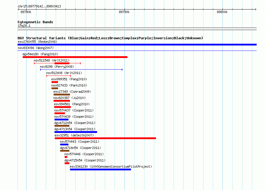Click the esv999351 (Pang2010) red bar
265x190 pixels.
(x=55, y=82)
